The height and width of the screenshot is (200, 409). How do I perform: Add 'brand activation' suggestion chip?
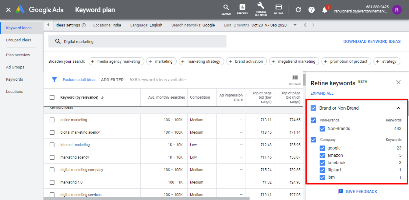click(247, 61)
